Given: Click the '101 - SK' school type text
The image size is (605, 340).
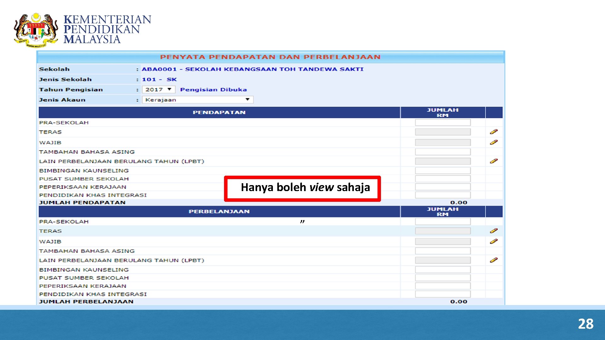Looking at the screenshot, I should pos(159,79).
